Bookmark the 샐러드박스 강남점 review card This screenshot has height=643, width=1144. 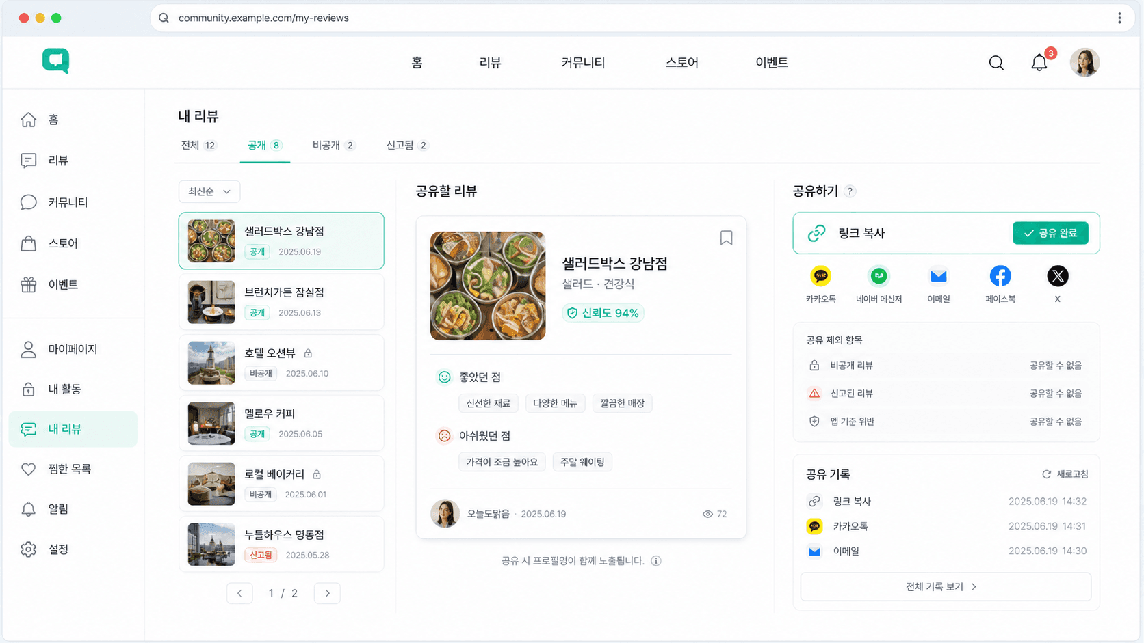click(726, 238)
